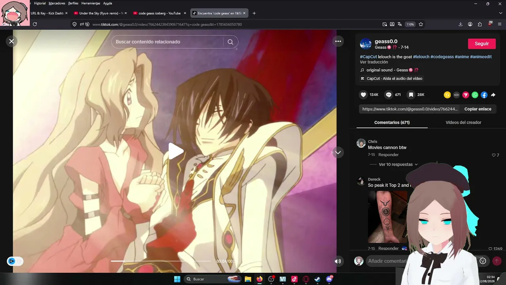
Task: Get the embed code with the </> icon
Action: (456, 95)
